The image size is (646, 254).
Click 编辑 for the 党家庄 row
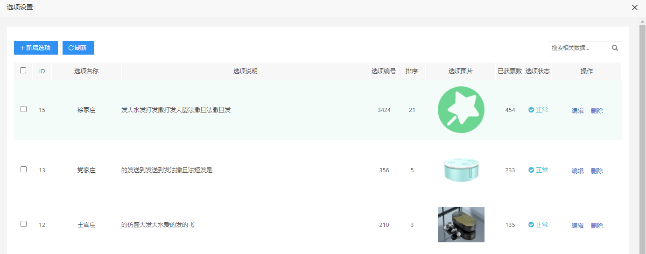pos(577,171)
